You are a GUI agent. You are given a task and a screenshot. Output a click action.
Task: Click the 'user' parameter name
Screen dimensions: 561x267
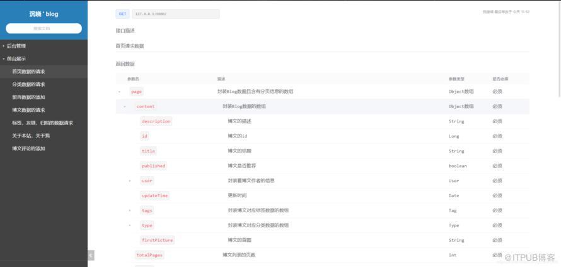pos(147,181)
